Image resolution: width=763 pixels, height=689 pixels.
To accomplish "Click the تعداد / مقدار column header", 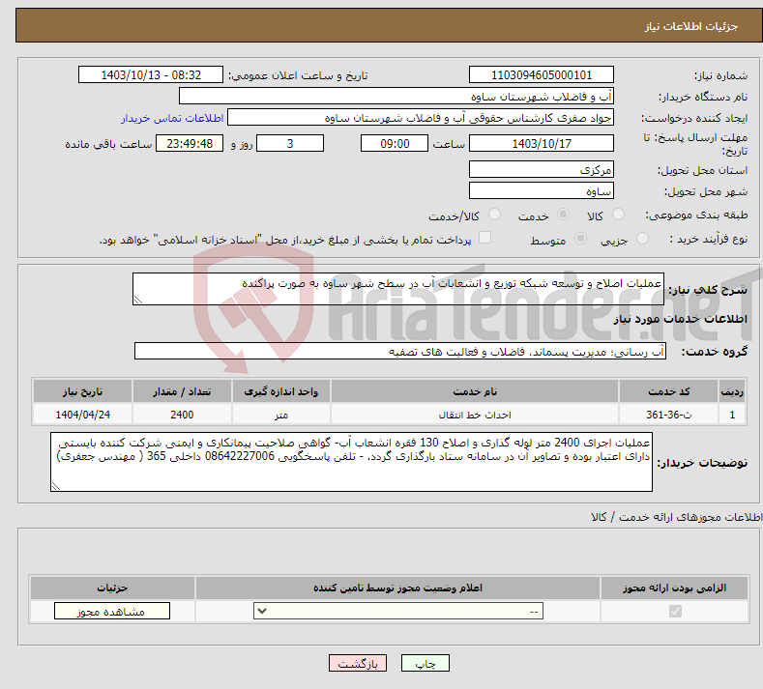I will click(x=182, y=391).
